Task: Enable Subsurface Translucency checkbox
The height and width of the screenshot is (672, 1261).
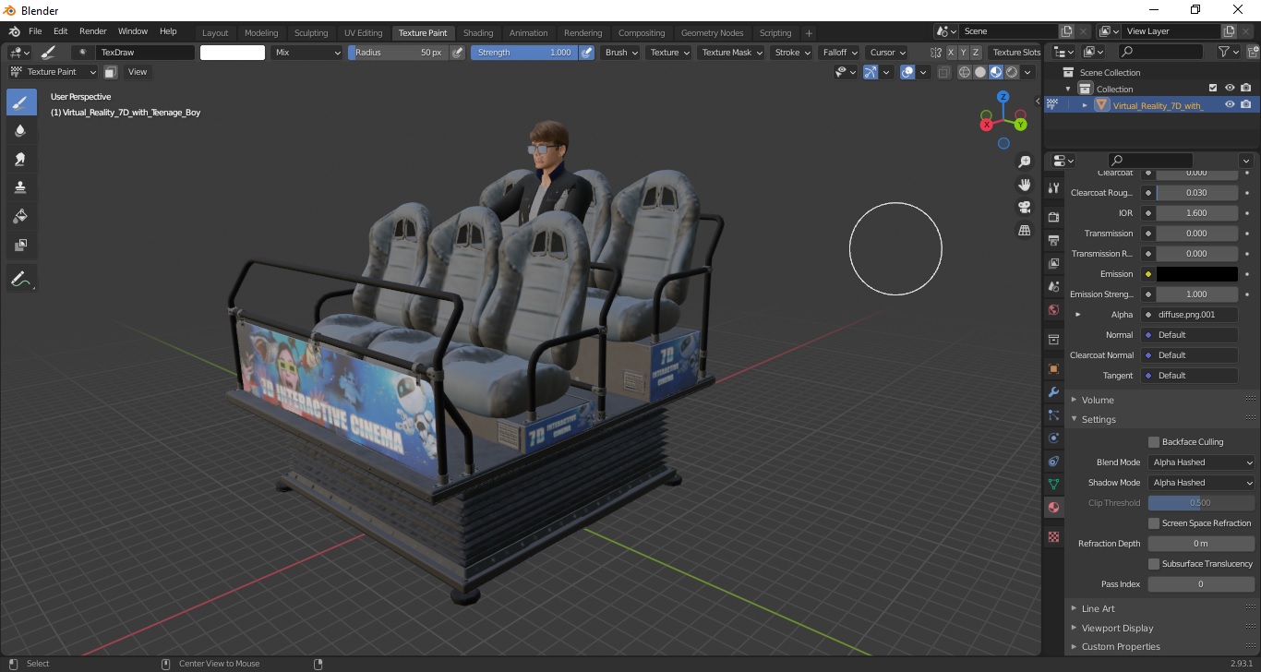Action: tap(1154, 564)
